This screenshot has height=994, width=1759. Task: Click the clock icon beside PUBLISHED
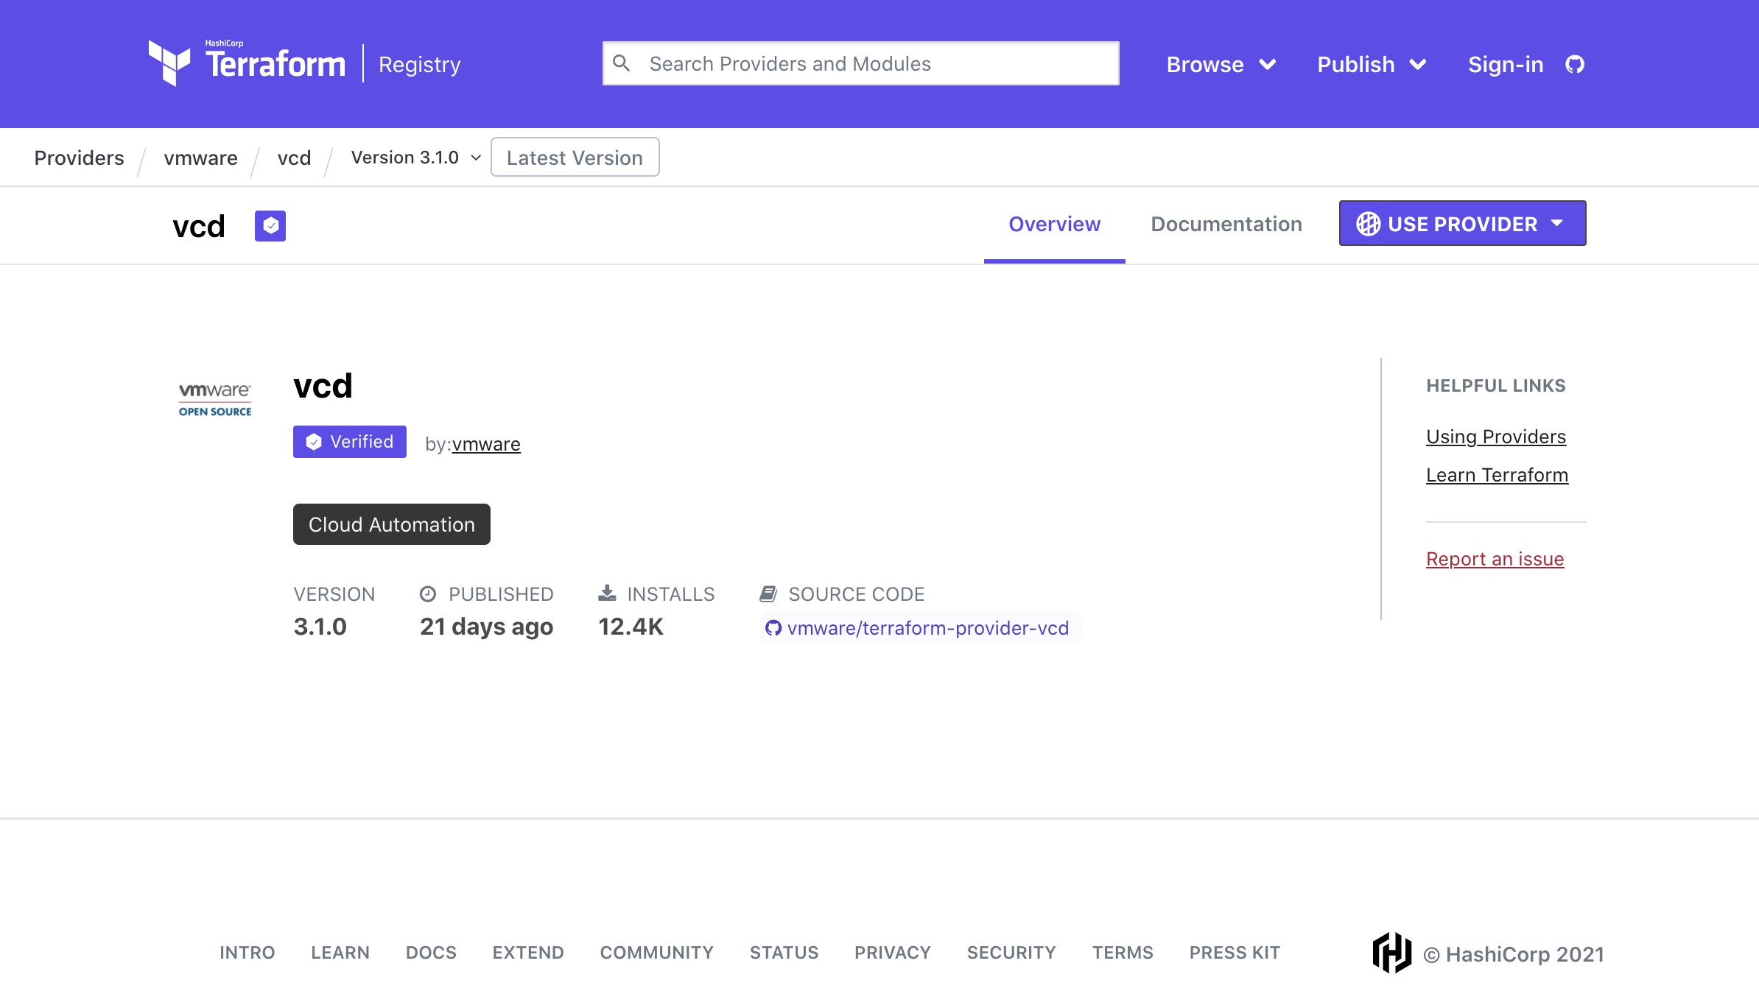click(430, 593)
